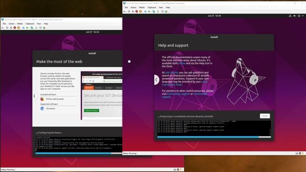Click orange Save icon in background VM toolbar
This screenshot has height=172, width=306.
(x=19, y=28)
